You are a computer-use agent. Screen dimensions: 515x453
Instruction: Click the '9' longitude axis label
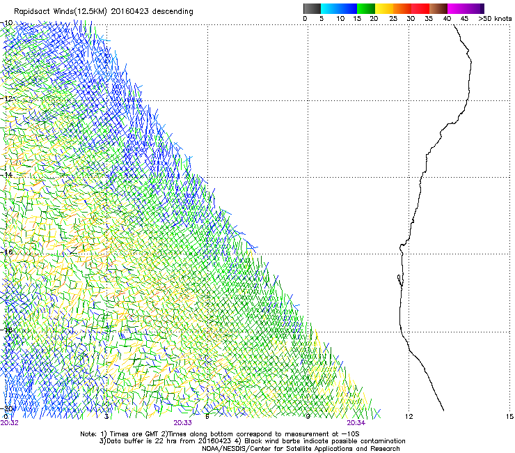click(x=308, y=417)
